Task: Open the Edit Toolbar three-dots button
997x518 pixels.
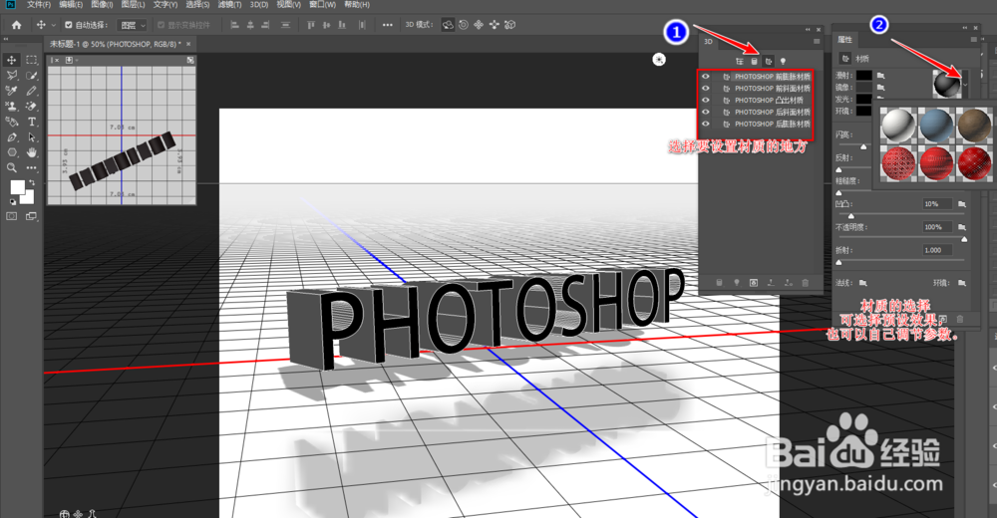Action: pyautogui.click(x=31, y=167)
